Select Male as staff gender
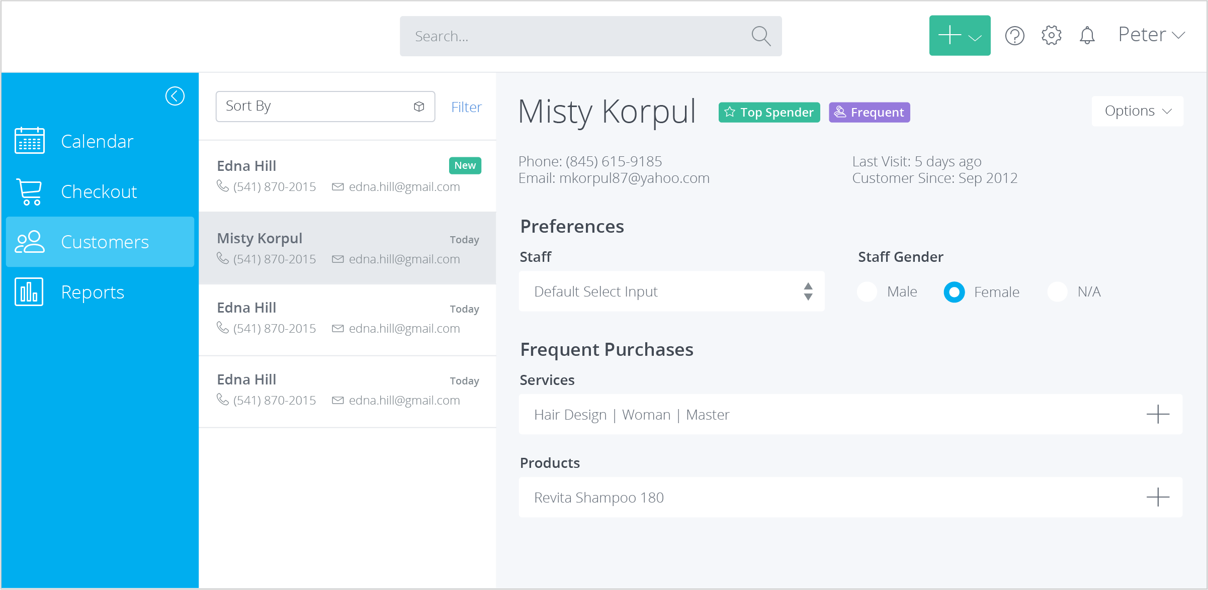The width and height of the screenshot is (1208, 590). click(x=867, y=291)
